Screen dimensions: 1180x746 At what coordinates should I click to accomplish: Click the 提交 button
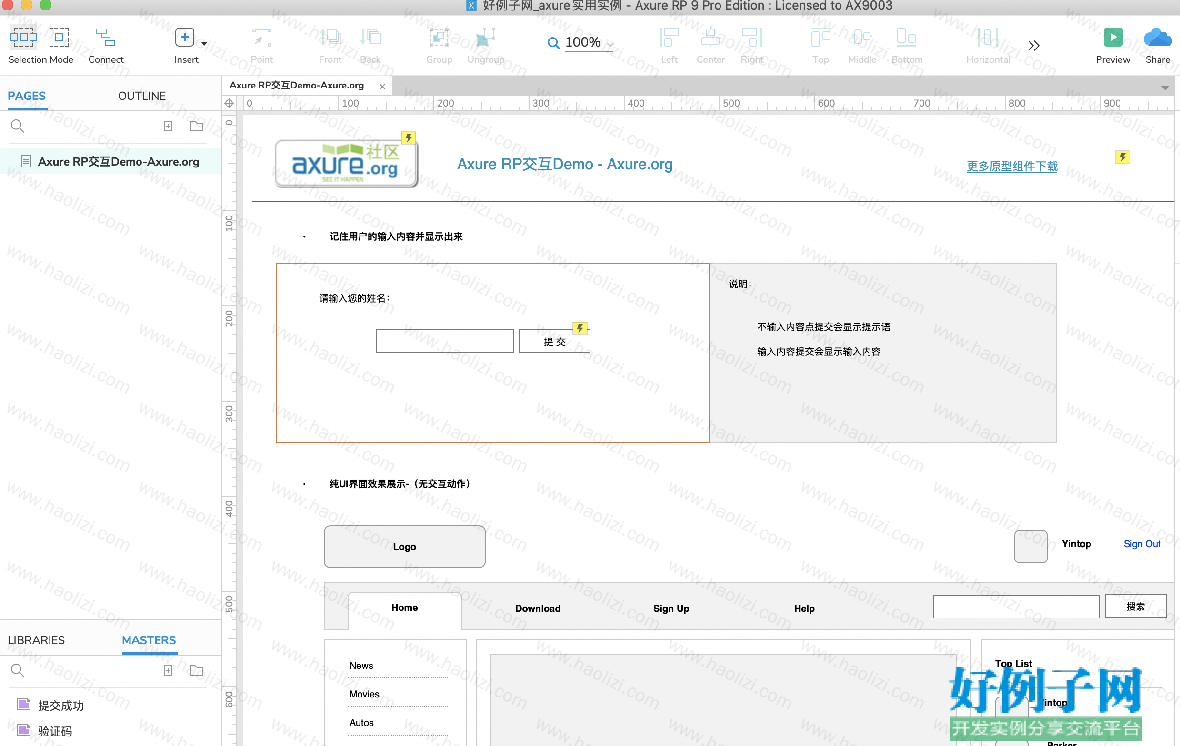[x=554, y=342]
